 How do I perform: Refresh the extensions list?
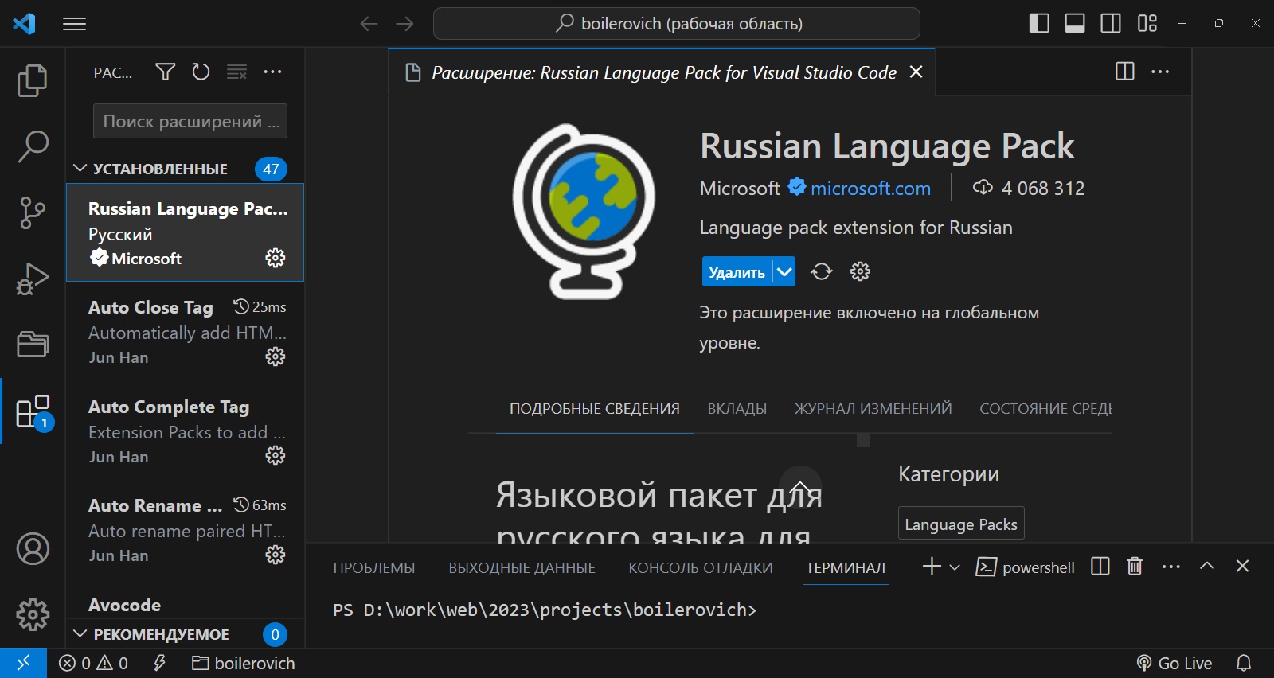pyautogui.click(x=201, y=72)
